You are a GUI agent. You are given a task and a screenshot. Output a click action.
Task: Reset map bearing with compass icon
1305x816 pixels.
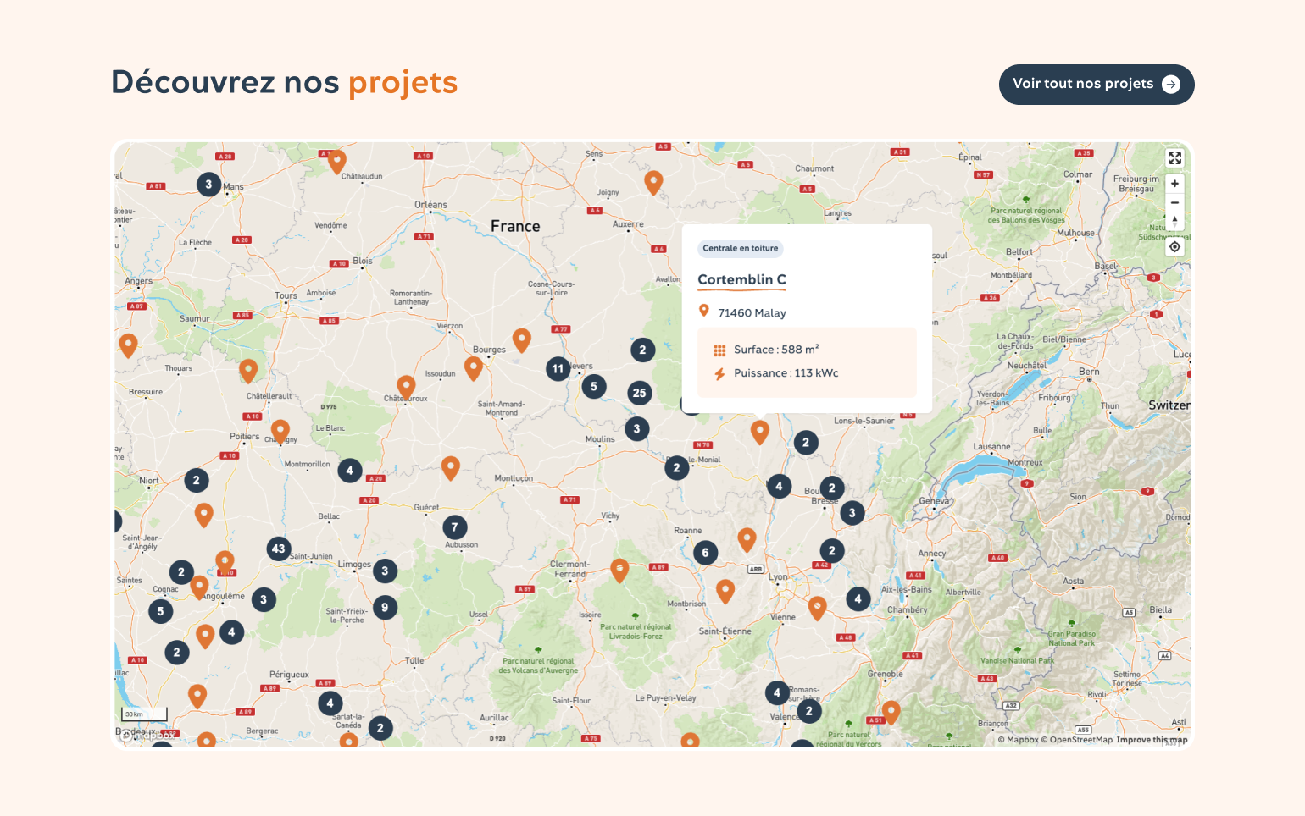[x=1174, y=222]
